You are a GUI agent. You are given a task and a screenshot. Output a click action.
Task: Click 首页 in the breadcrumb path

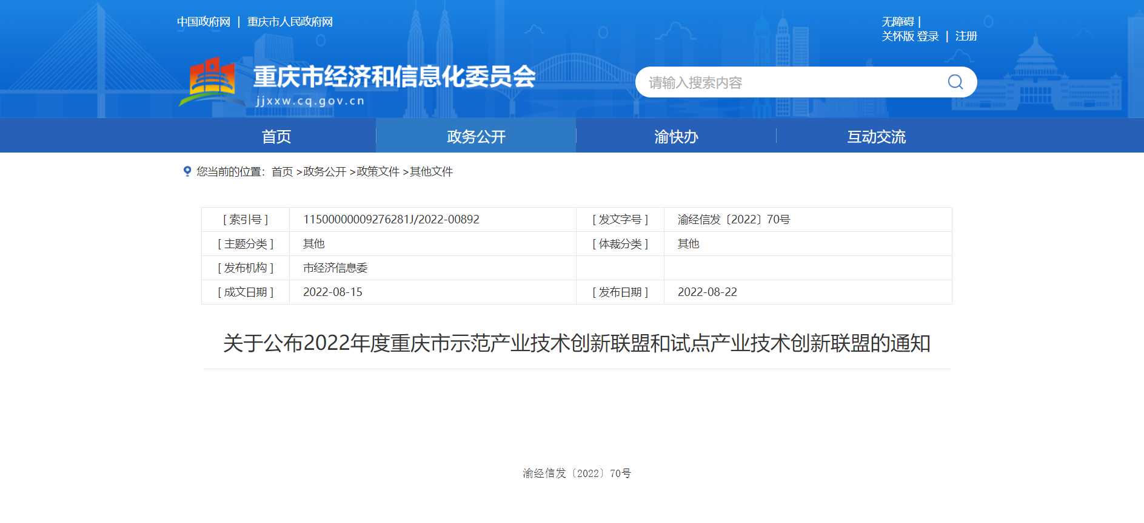point(282,172)
